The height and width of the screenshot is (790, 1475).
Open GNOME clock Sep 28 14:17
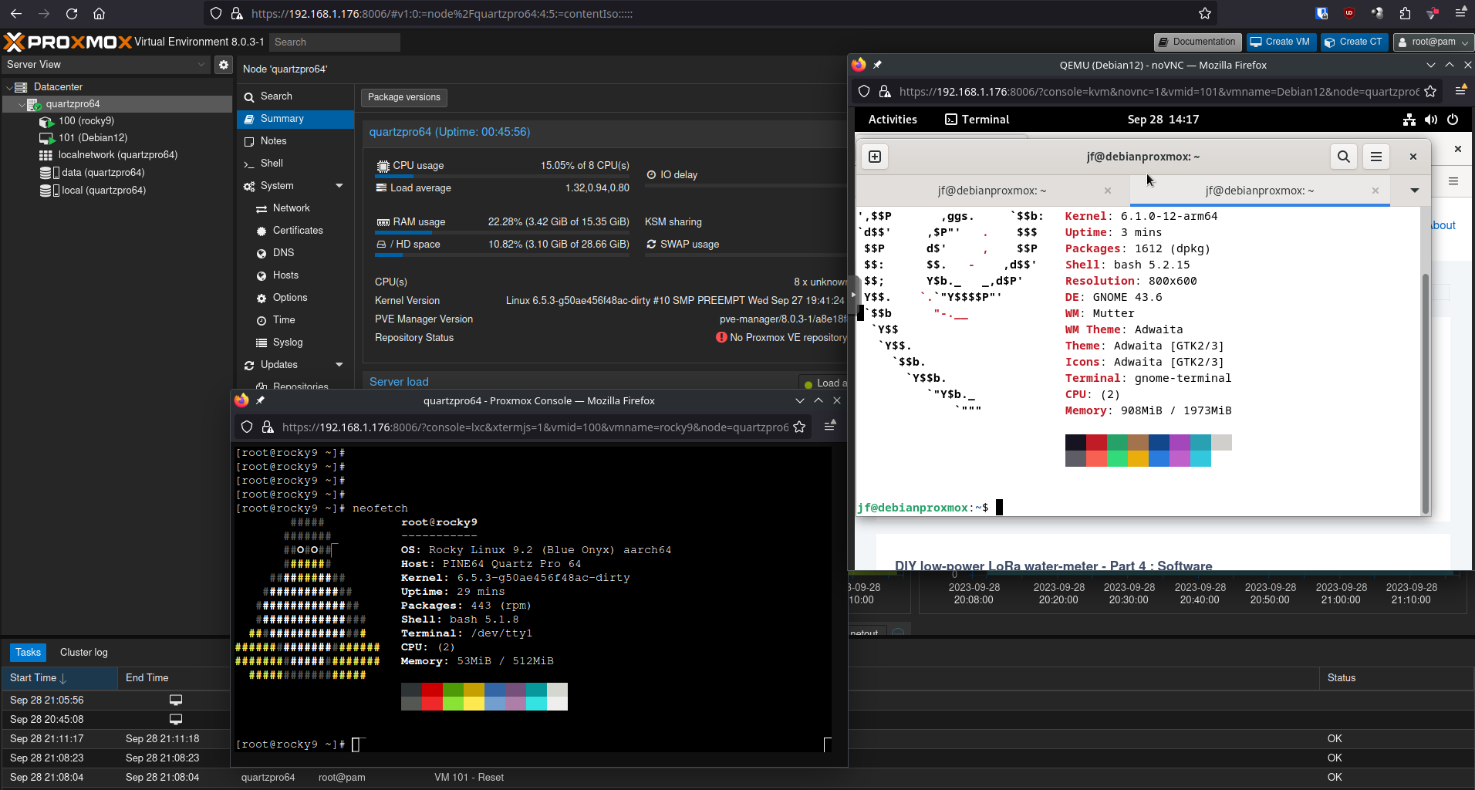click(1163, 120)
